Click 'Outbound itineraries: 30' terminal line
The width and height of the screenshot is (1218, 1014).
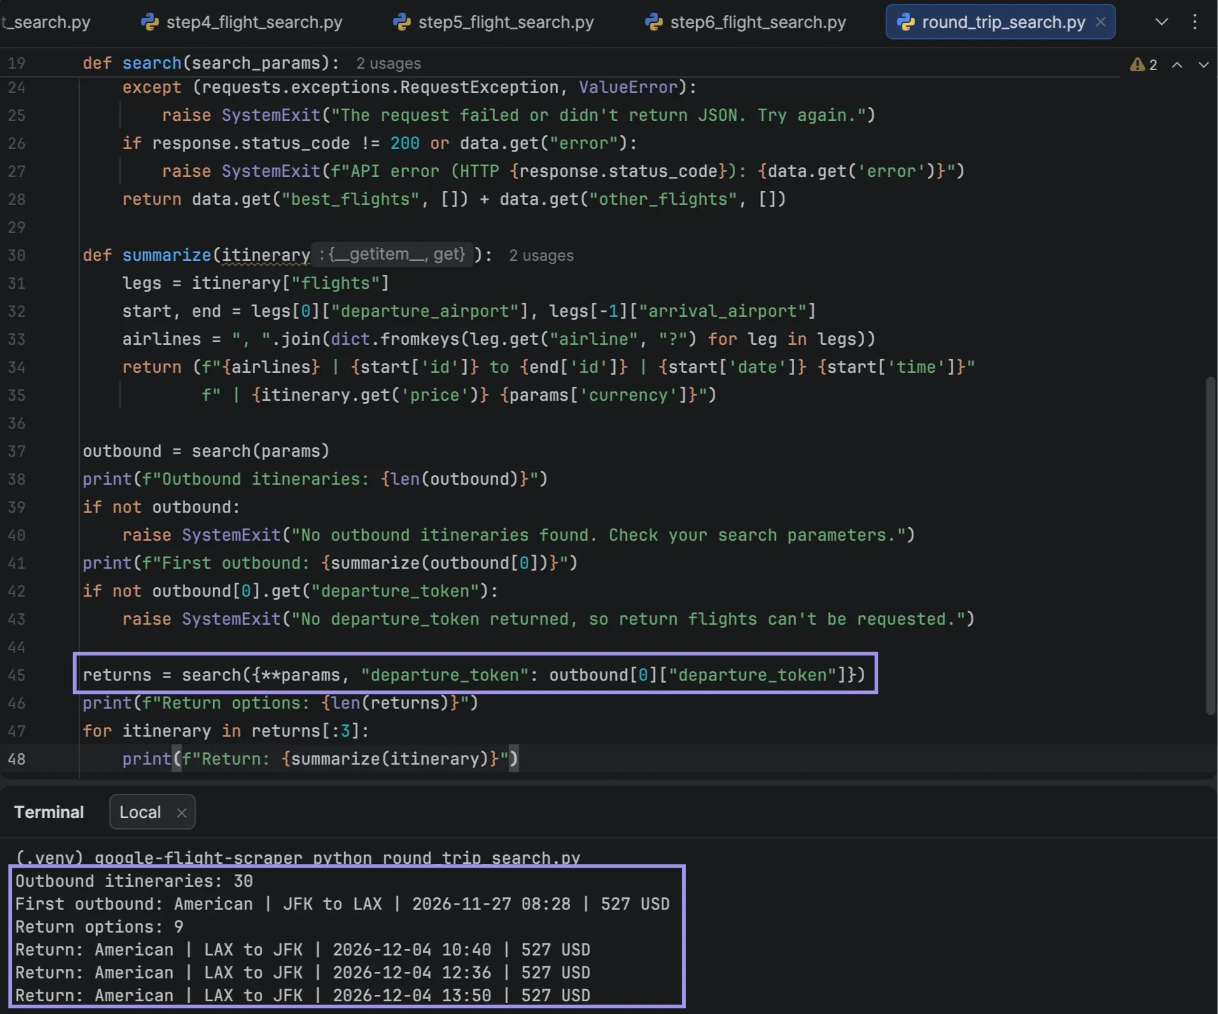(x=134, y=881)
